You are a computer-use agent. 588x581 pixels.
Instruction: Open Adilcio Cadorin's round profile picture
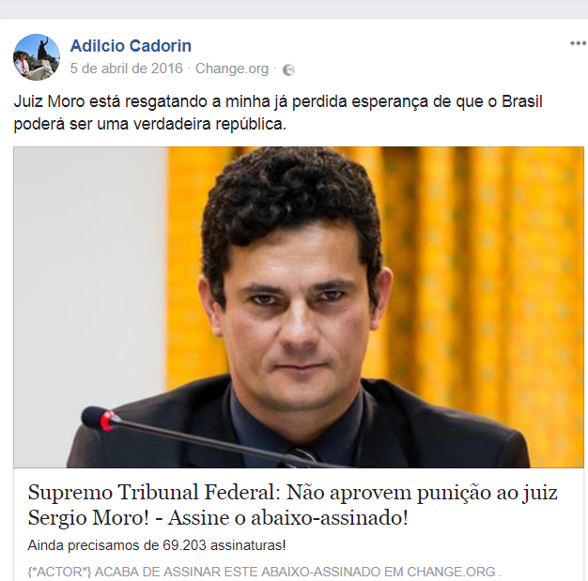point(37,57)
